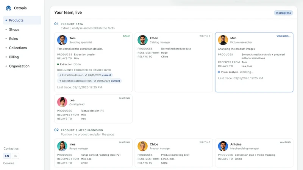Open Tom's avatar photo
This screenshot has height=170, width=303.
[62, 40]
